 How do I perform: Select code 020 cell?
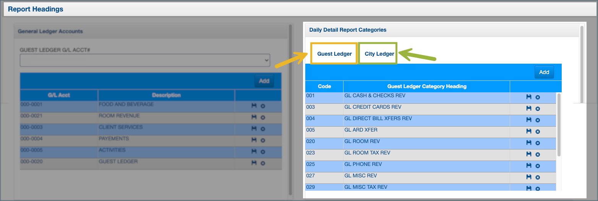pos(324,143)
